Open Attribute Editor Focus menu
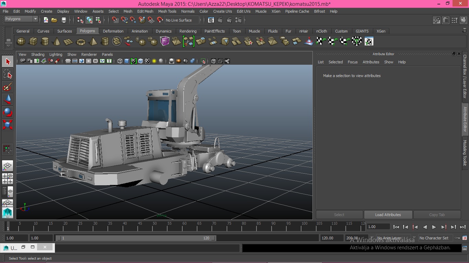 (x=353, y=62)
